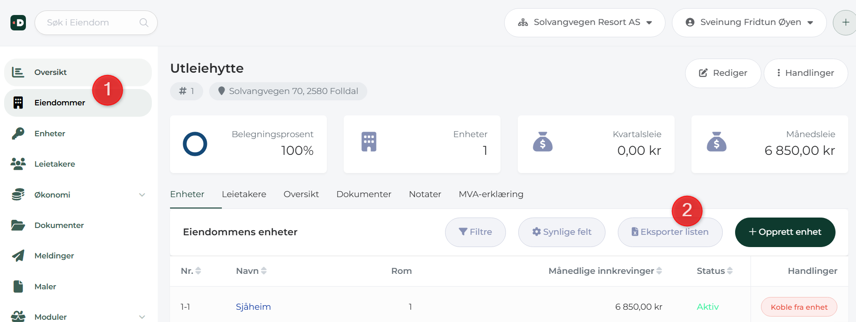Open the Handlinger actions menu
This screenshot has width=856, height=322.
[806, 73]
